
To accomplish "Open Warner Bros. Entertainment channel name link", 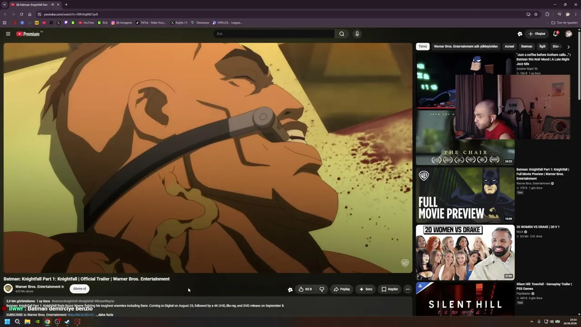I will pyautogui.click(x=38, y=287).
